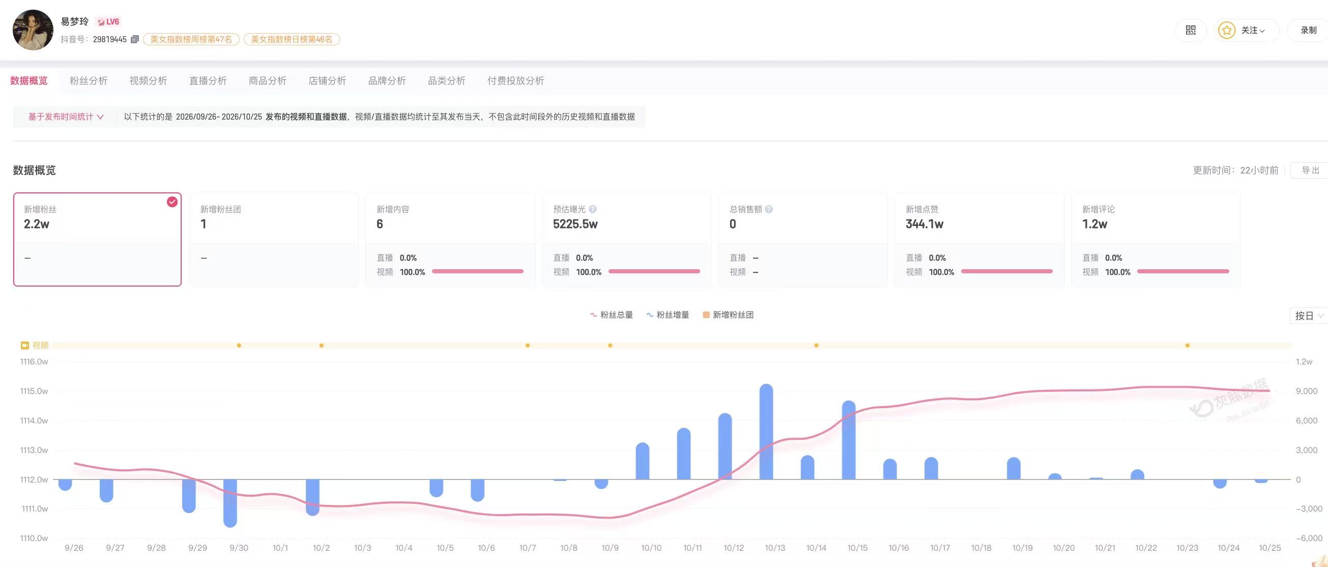Toggle the 粉丝增量 legend series

[x=668, y=315]
